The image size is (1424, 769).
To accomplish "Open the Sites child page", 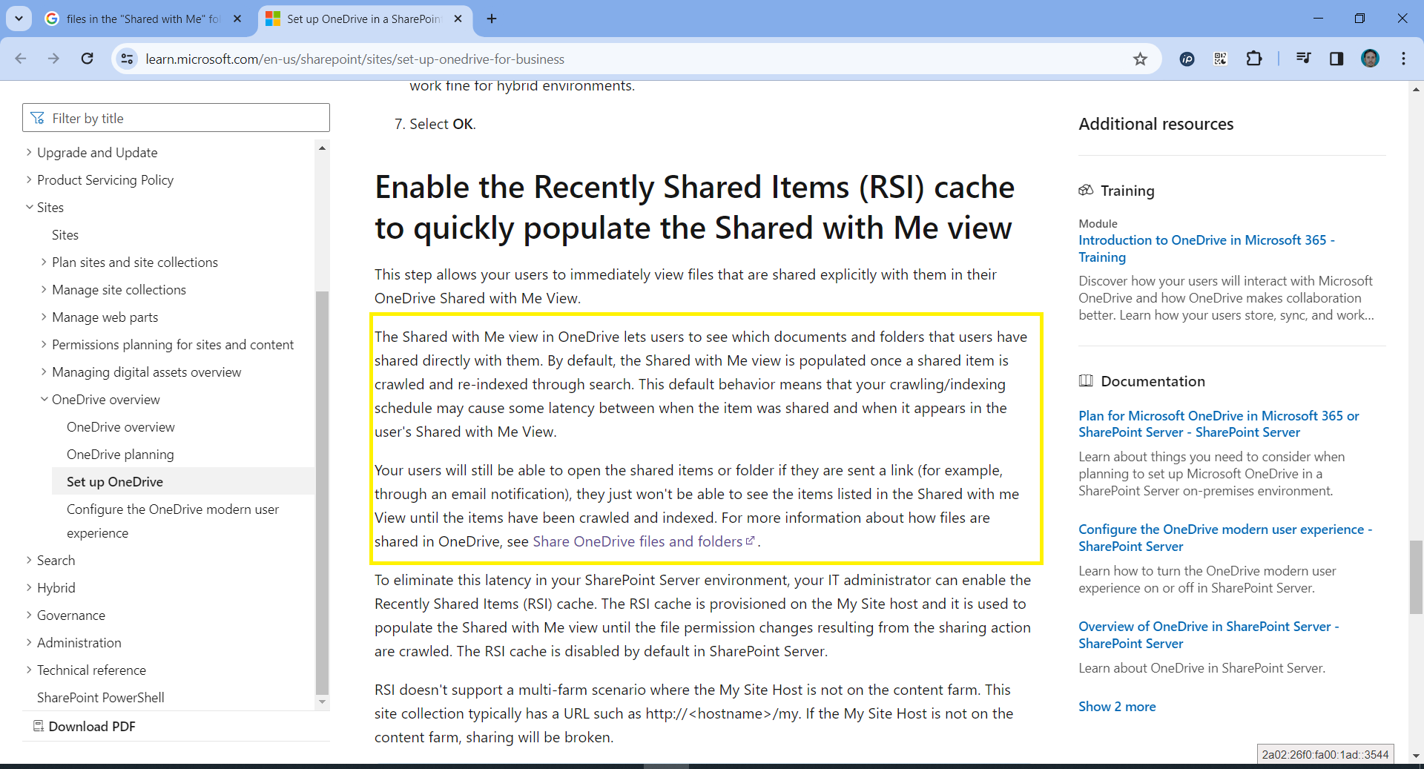I will click(65, 234).
